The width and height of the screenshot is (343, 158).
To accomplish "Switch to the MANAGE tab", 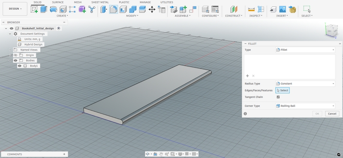I will pos(145,2).
